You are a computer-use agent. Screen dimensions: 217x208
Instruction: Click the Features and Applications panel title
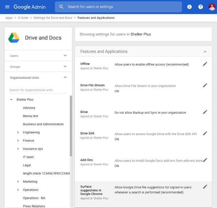(x=104, y=51)
